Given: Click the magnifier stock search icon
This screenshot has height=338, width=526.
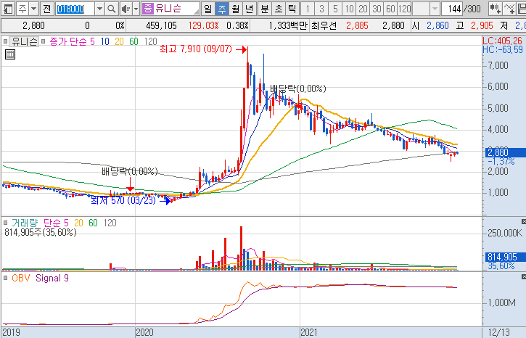Looking at the screenshot, I should [x=112, y=9].
